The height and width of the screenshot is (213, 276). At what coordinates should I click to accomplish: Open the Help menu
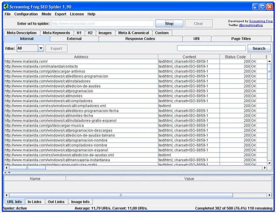pos(91,14)
